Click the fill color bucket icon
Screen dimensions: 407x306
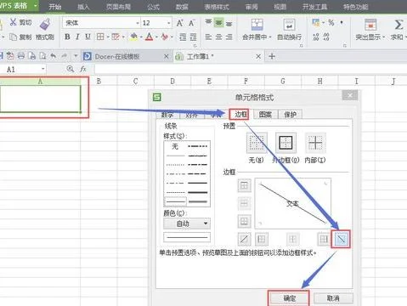coord(133,37)
